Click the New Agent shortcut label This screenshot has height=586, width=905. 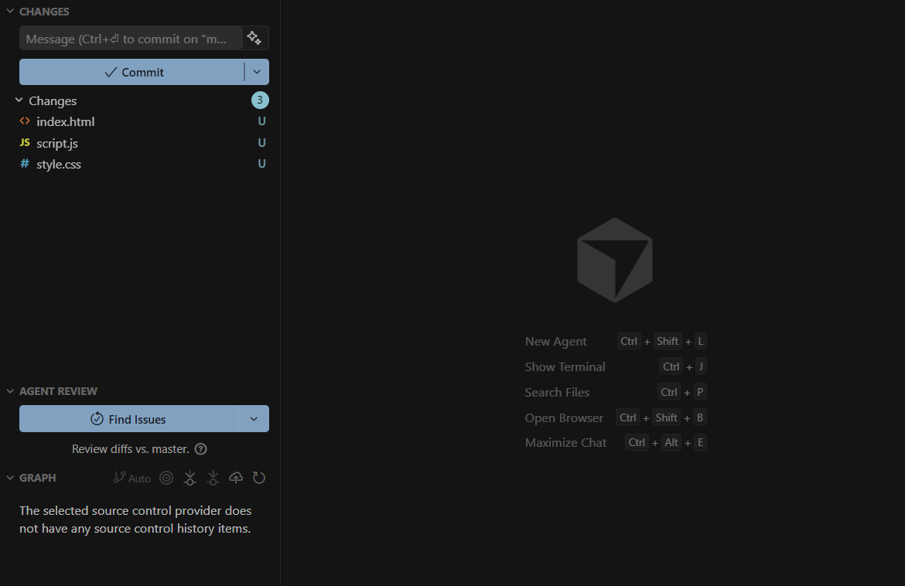pos(556,342)
